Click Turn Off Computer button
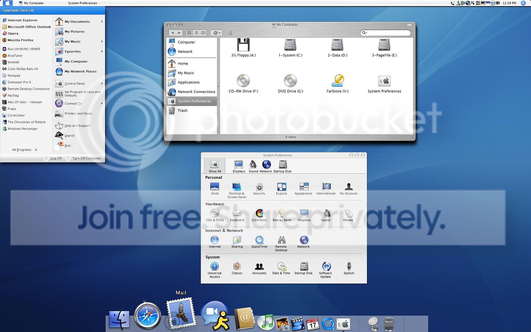531x332 pixels. click(83, 158)
